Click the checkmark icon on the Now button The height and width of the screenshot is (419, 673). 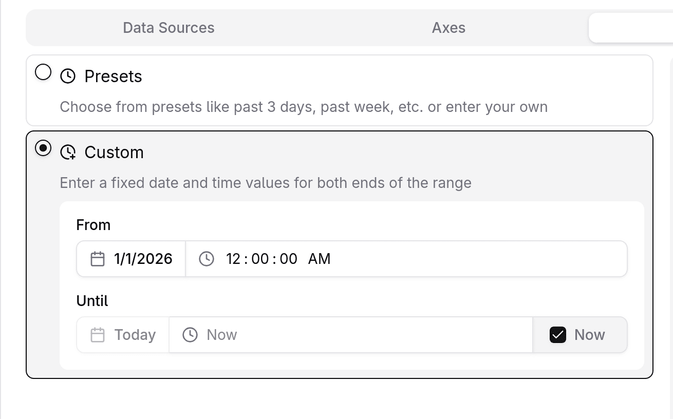click(558, 334)
